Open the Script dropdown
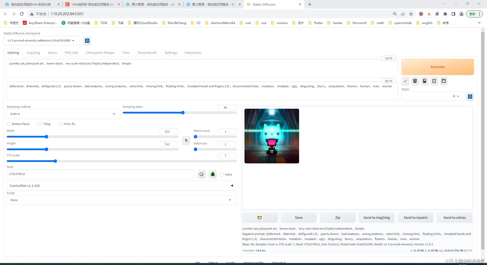Viewport: 487px width, 265px height. 121,200
